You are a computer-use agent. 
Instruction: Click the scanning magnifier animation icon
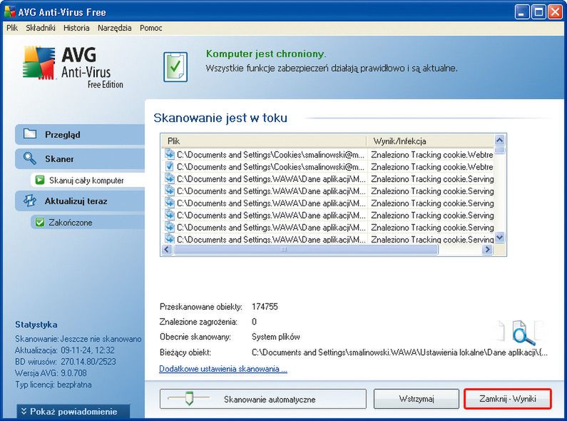(523, 333)
